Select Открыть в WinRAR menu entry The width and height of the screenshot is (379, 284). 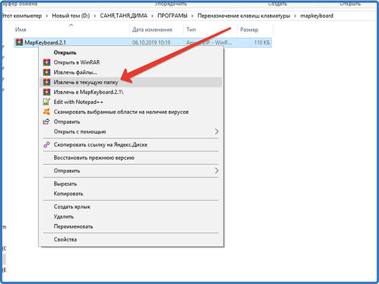pyautogui.click(x=131, y=63)
